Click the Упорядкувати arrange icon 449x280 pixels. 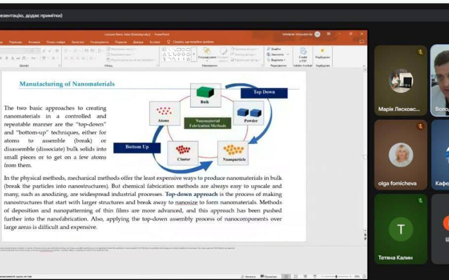coord(207,53)
